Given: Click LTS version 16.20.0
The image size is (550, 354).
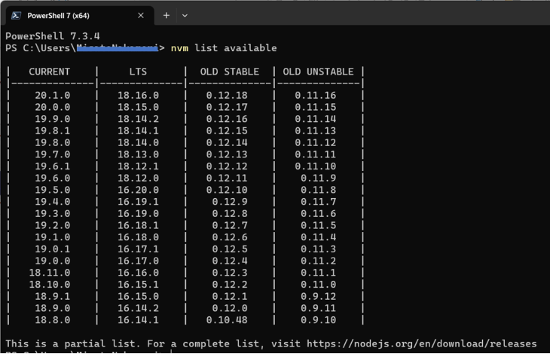Looking at the screenshot, I should 138,190.
